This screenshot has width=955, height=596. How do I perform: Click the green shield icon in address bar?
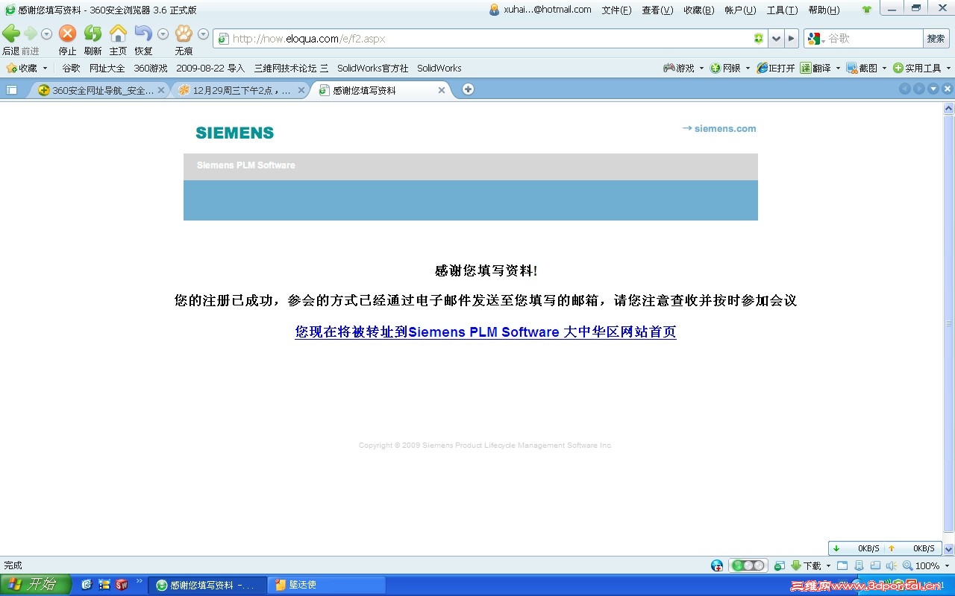[x=759, y=39]
